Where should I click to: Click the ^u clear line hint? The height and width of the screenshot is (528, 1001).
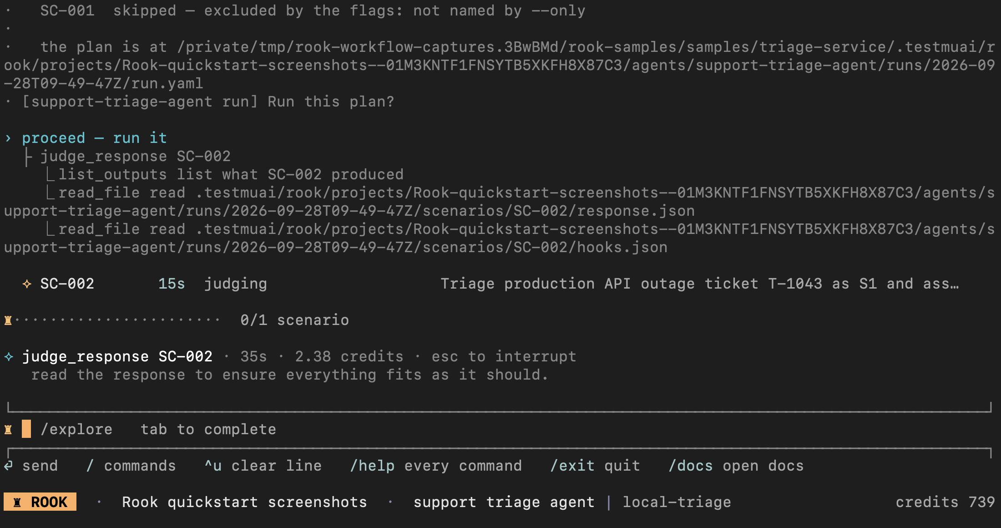(x=263, y=466)
